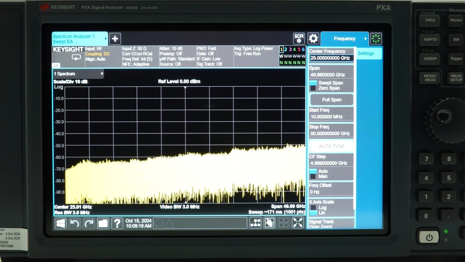Push the MODE/MEAS hardware key
465x262 pixels.
pyautogui.click(x=430, y=78)
